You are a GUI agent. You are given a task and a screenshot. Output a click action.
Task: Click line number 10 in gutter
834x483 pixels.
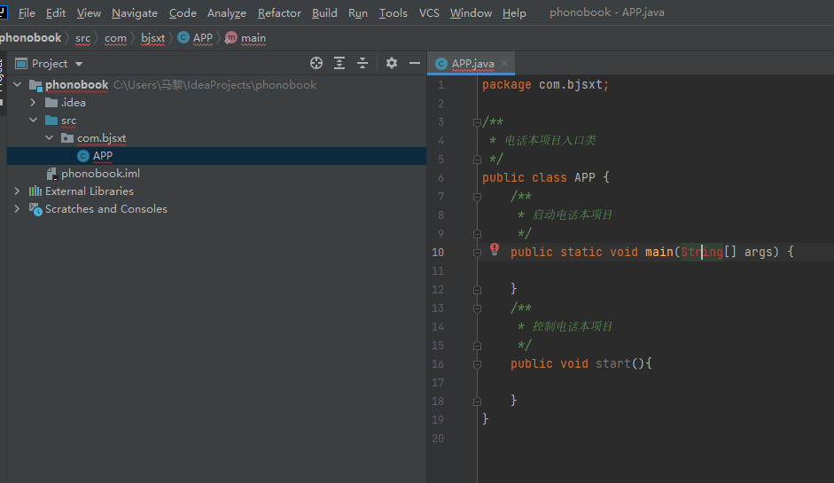click(x=438, y=253)
